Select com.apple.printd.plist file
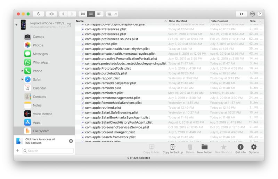This screenshot has width=278, height=179. 169,44
